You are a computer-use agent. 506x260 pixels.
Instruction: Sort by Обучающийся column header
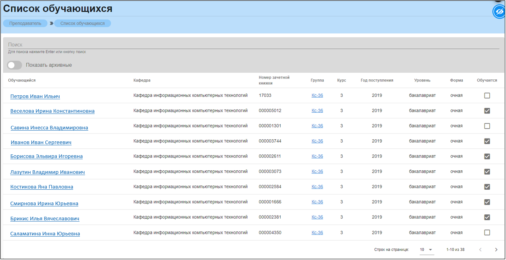22,80
